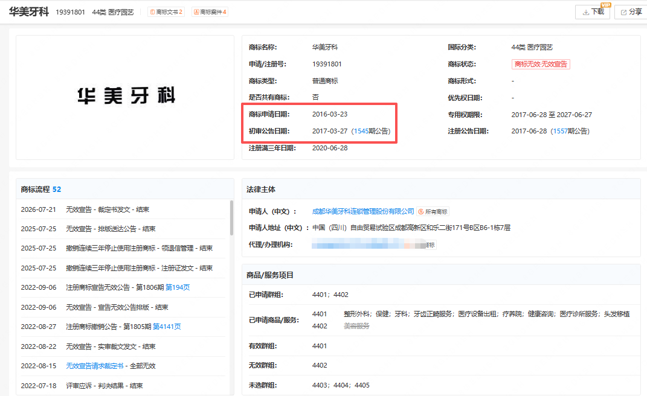Click the 商标类型 value 普通商标
The image size is (647, 396).
[x=325, y=81]
